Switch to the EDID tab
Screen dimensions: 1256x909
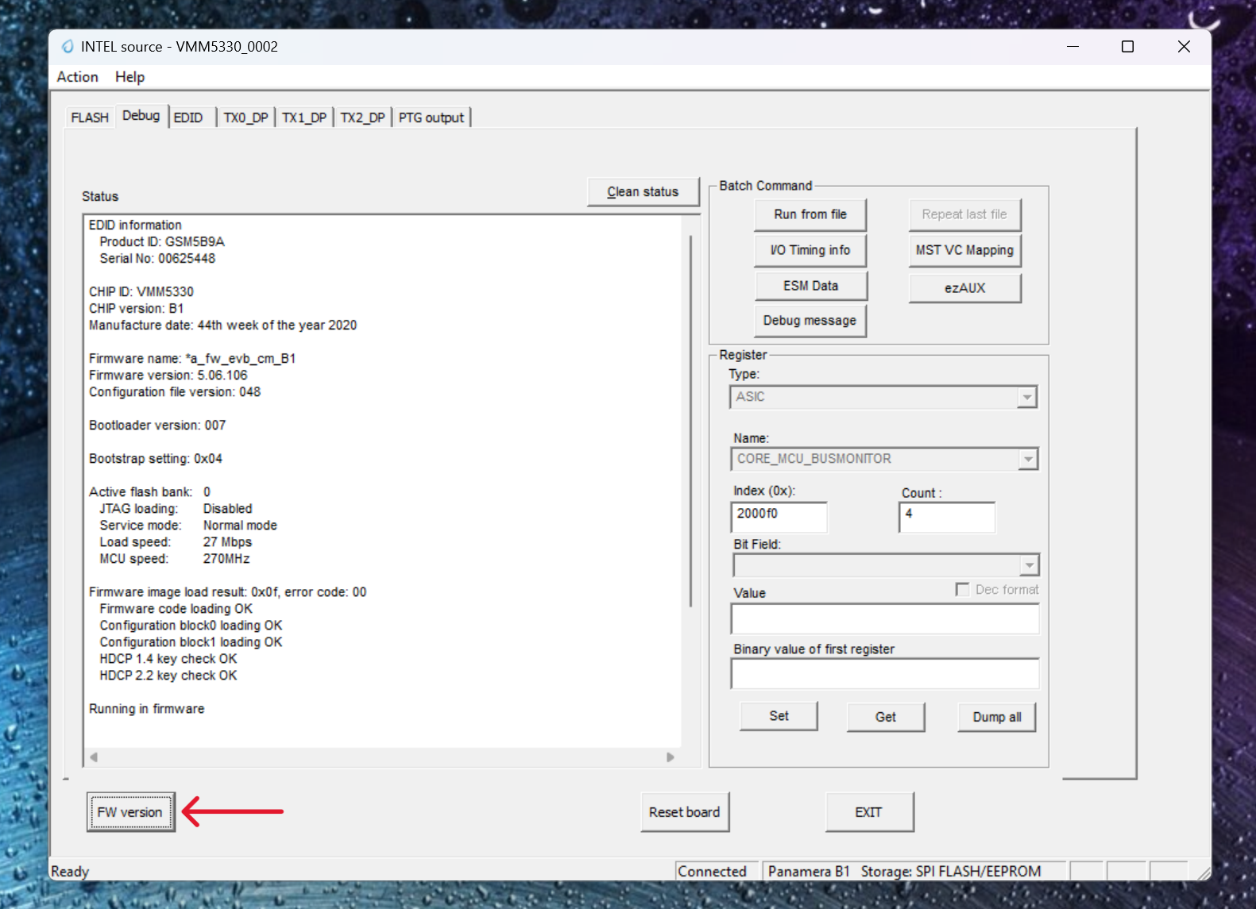click(188, 117)
